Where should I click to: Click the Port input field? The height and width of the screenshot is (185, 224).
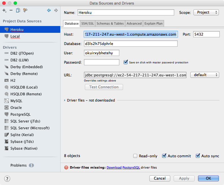[206, 34]
